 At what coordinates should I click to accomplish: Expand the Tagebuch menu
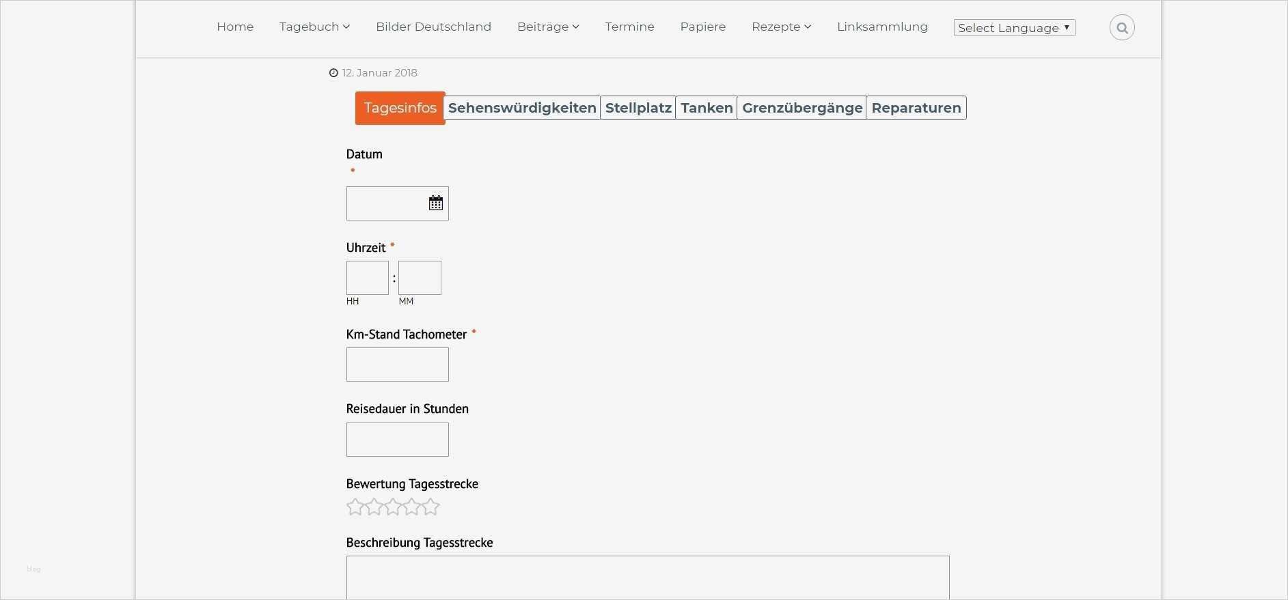click(x=314, y=27)
